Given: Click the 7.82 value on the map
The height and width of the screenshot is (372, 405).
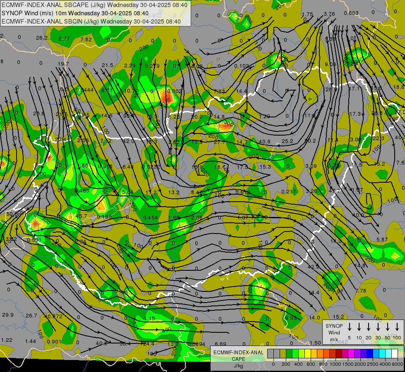Looking at the screenshot, I should pyautogui.click(x=86, y=39).
